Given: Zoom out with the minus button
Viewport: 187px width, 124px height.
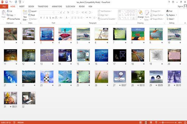Looking at the screenshot, I should point(160,122).
